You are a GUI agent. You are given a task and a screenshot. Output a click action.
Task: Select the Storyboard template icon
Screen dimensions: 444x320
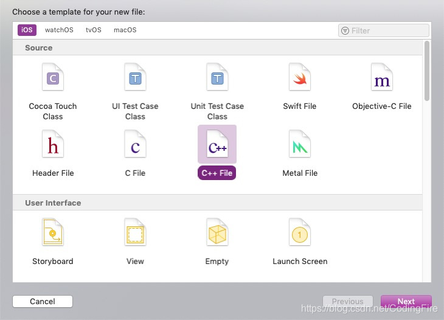click(x=53, y=232)
